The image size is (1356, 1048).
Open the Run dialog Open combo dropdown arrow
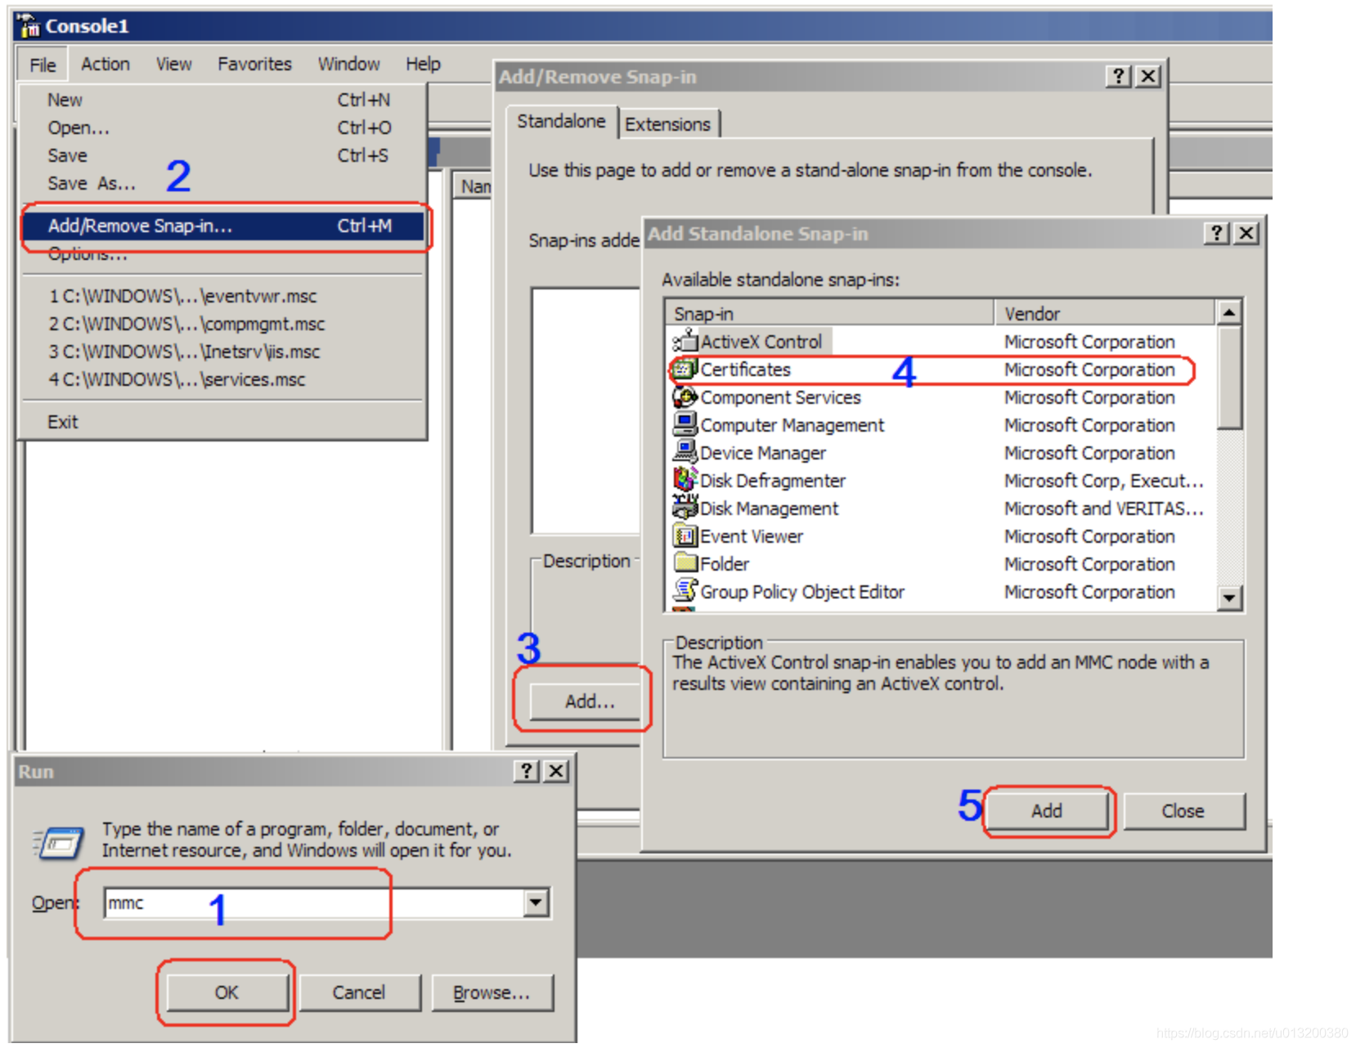click(x=536, y=902)
